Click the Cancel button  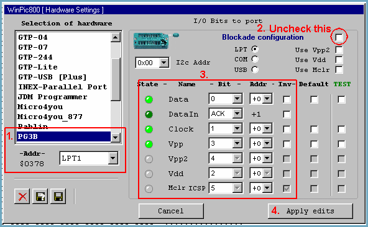click(x=171, y=211)
